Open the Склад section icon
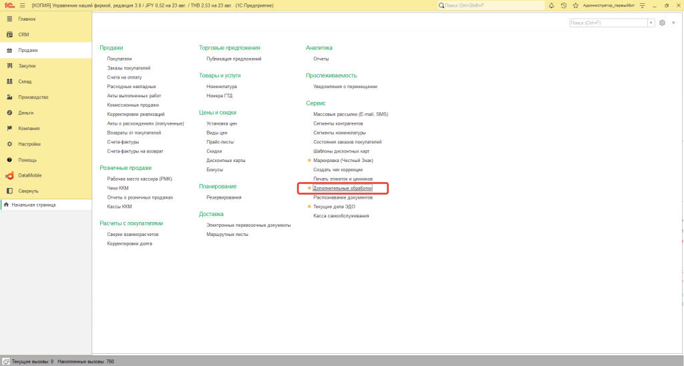The width and height of the screenshot is (684, 366). pyautogui.click(x=9, y=81)
